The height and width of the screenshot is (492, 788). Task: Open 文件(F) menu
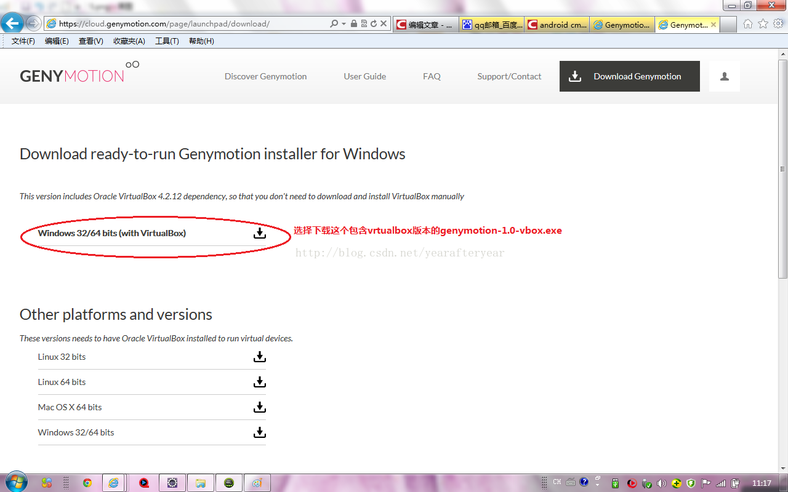point(23,41)
